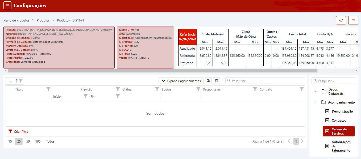Open the Status column filter icon
The height and width of the screenshot is (159, 361).
coord(157,89)
